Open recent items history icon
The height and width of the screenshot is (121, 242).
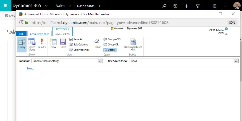coord(175,6)
